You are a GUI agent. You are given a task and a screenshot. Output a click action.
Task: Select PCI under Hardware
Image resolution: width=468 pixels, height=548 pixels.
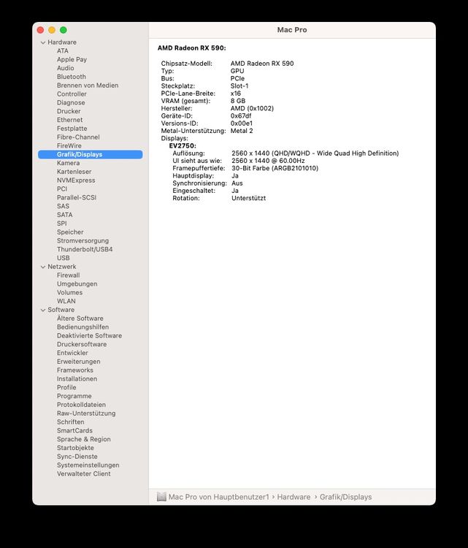62,189
